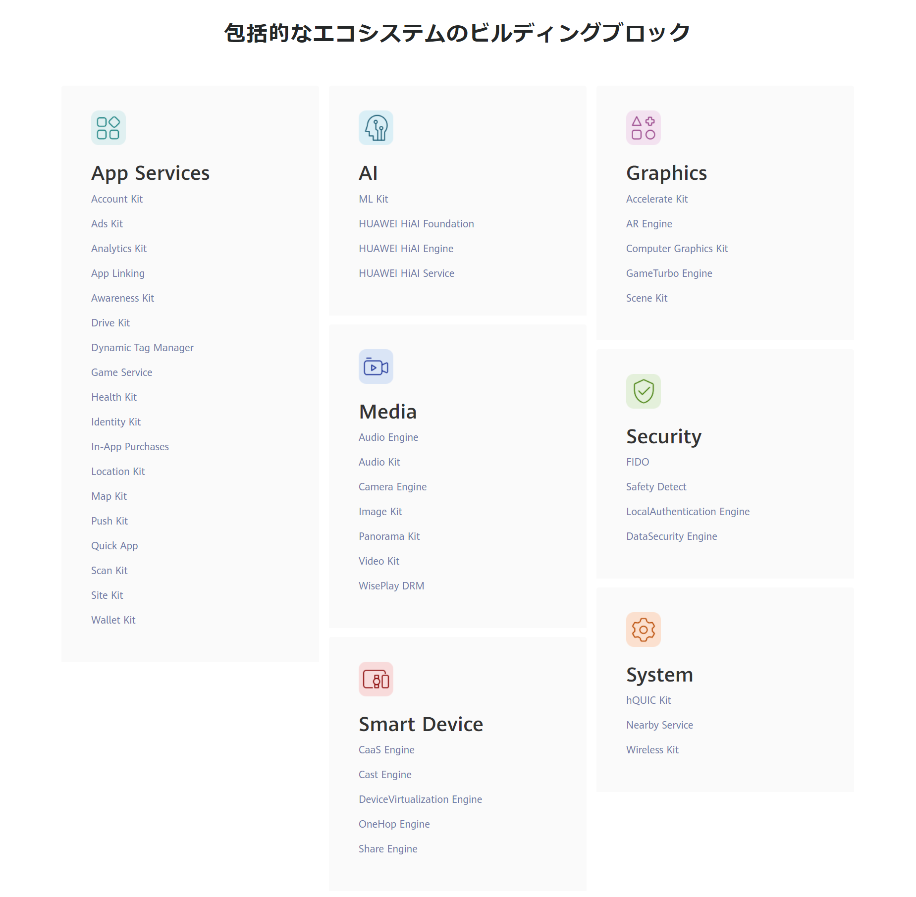Open the Account Kit link
Screen dimensions: 916x897
pyautogui.click(x=117, y=199)
